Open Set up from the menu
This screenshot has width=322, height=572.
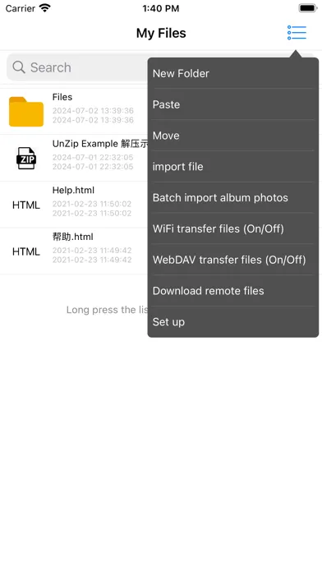click(233, 322)
